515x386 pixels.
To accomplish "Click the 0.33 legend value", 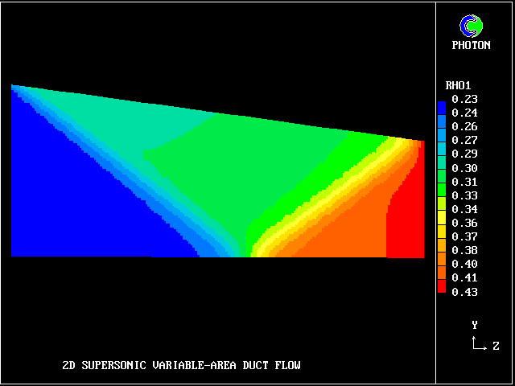I will tap(464, 195).
